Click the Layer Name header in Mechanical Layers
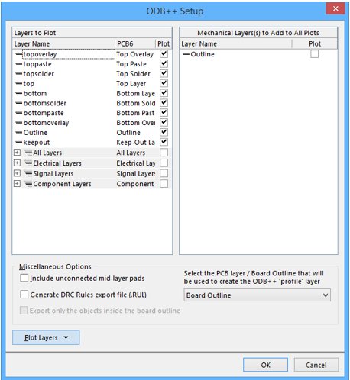Image resolution: width=350 pixels, height=380 pixels. 235,43
